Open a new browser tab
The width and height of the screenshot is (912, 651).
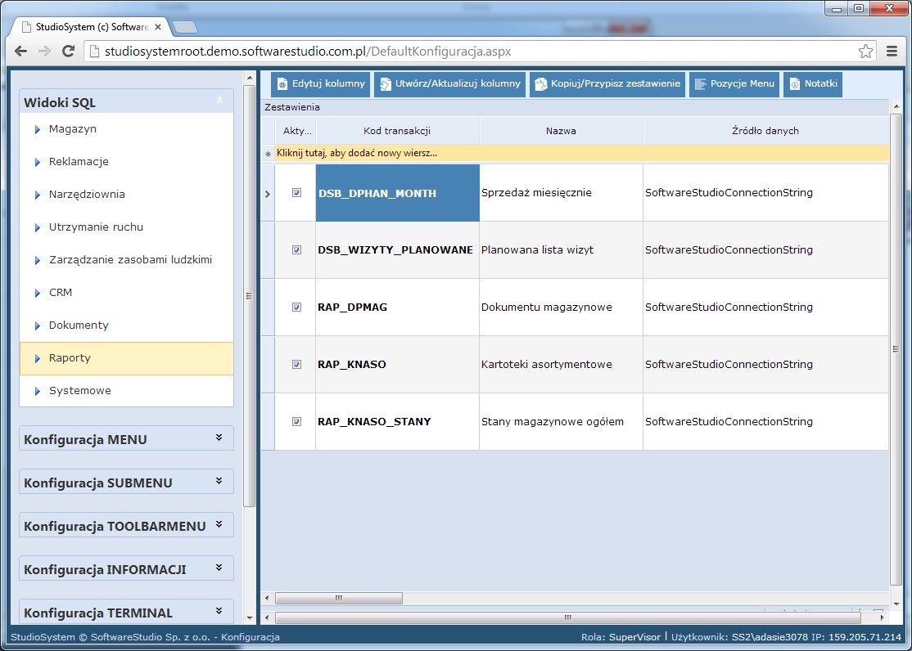click(185, 27)
